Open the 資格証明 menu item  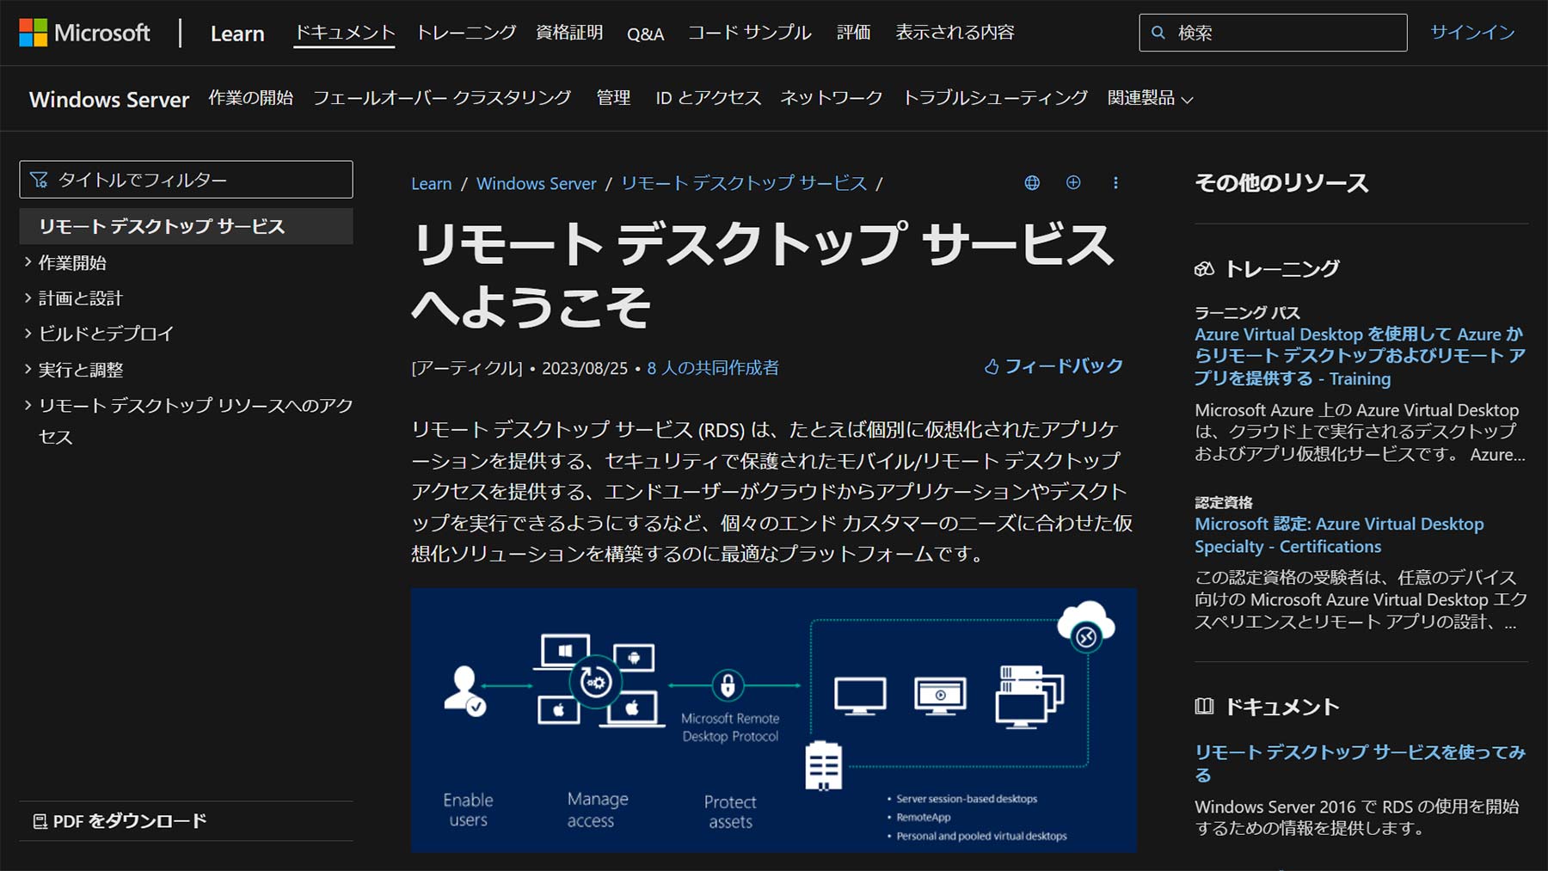pos(569,33)
